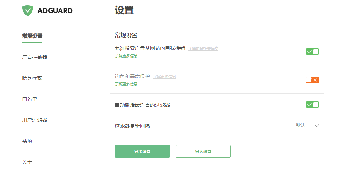Show the 关于 page
Image resolution: width=343 pixels, height=174 pixels.
(27, 162)
